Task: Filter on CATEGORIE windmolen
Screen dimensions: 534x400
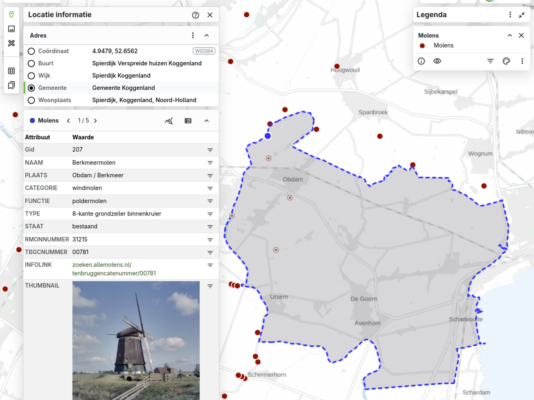Action: click(x=210, y=188)
